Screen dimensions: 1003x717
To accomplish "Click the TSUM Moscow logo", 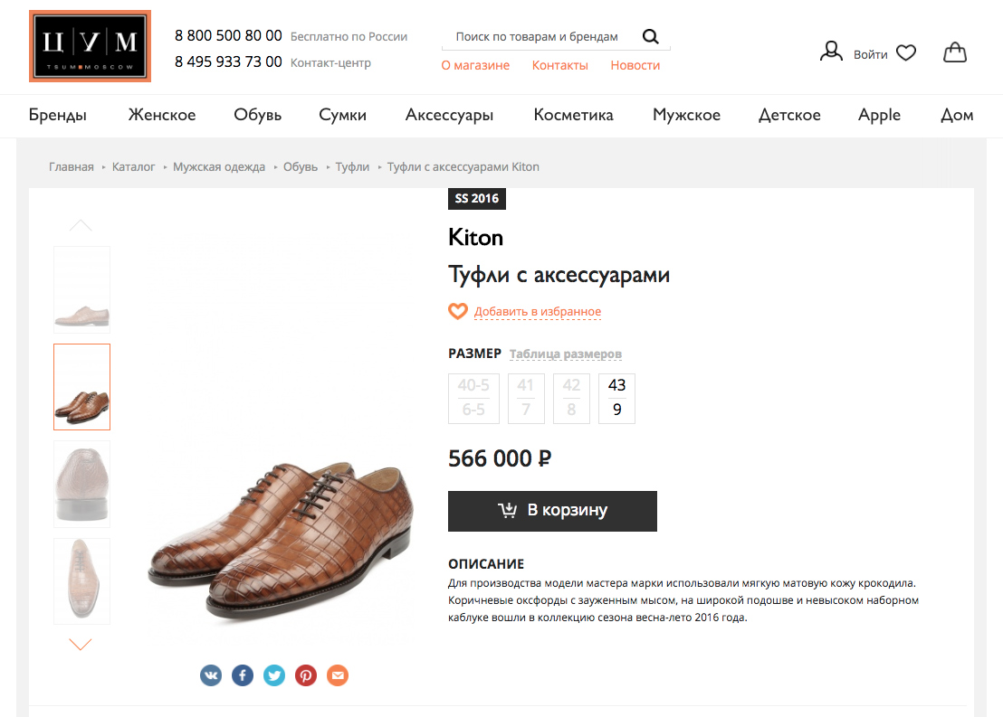I will [x=90, y=46].
